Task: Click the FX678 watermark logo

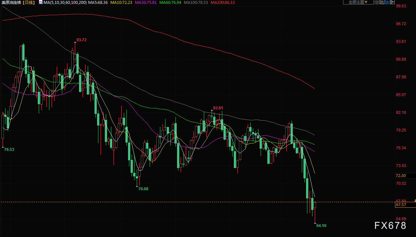Action: [390, 226]
